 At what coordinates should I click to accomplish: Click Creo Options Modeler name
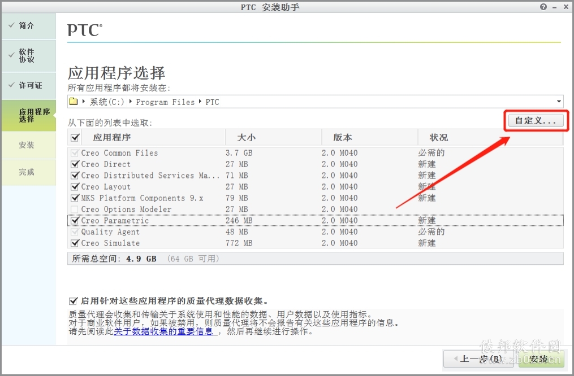pyautogui.click(x=126, y=209)
